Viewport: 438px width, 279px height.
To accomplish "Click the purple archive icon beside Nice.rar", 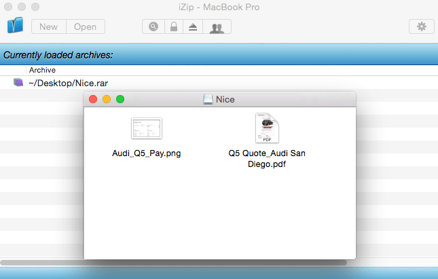I will (18, 82).
